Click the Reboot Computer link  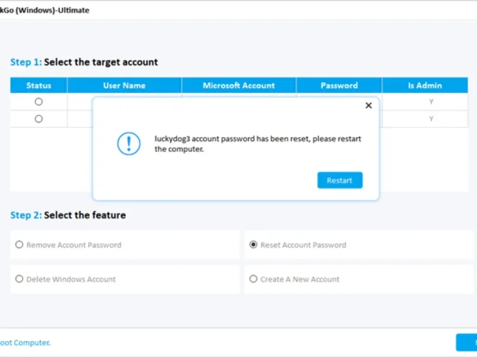coord(25,343)
